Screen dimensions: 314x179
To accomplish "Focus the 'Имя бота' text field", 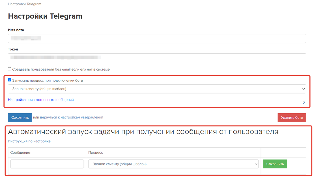I will (x=157, y=38).
